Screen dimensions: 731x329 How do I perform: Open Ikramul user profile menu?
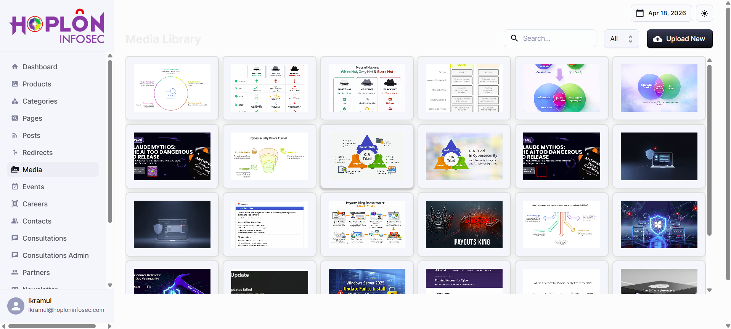(55, 305)
